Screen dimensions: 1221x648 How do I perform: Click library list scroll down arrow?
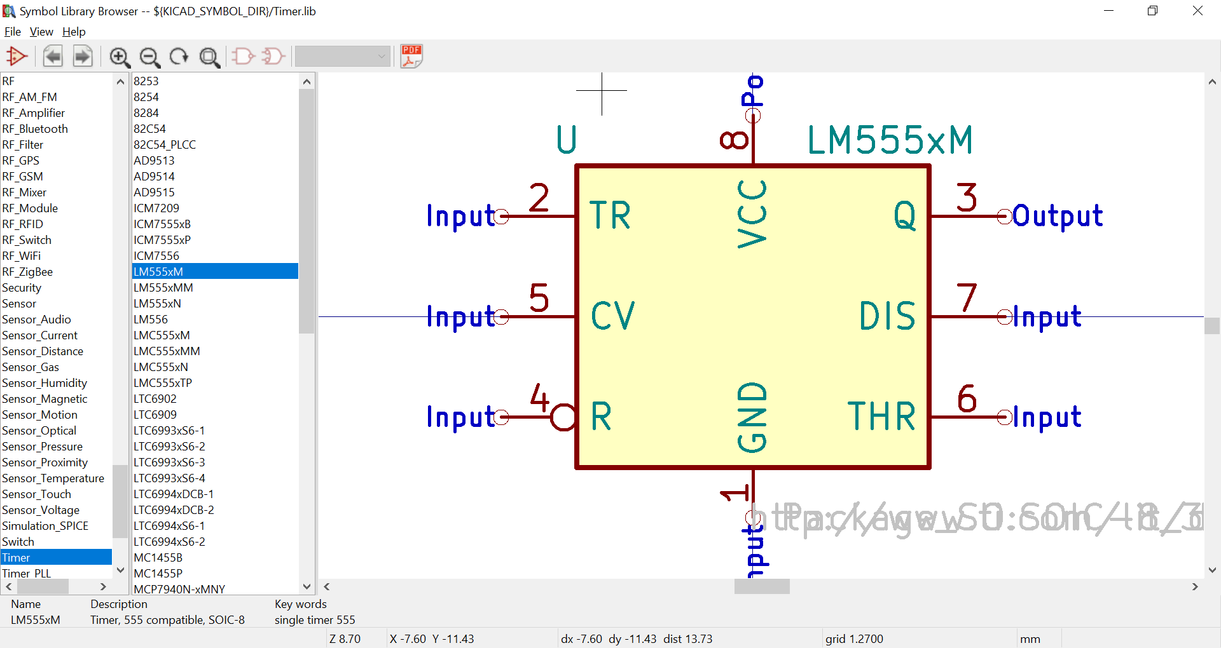pos(120,570)
